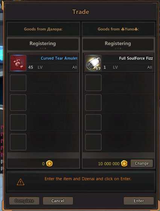Click the gold coin icon beside 10 000 000
The height and width of the screenshot is (211, 160).
pyautogui.click(x=124, y=163)
